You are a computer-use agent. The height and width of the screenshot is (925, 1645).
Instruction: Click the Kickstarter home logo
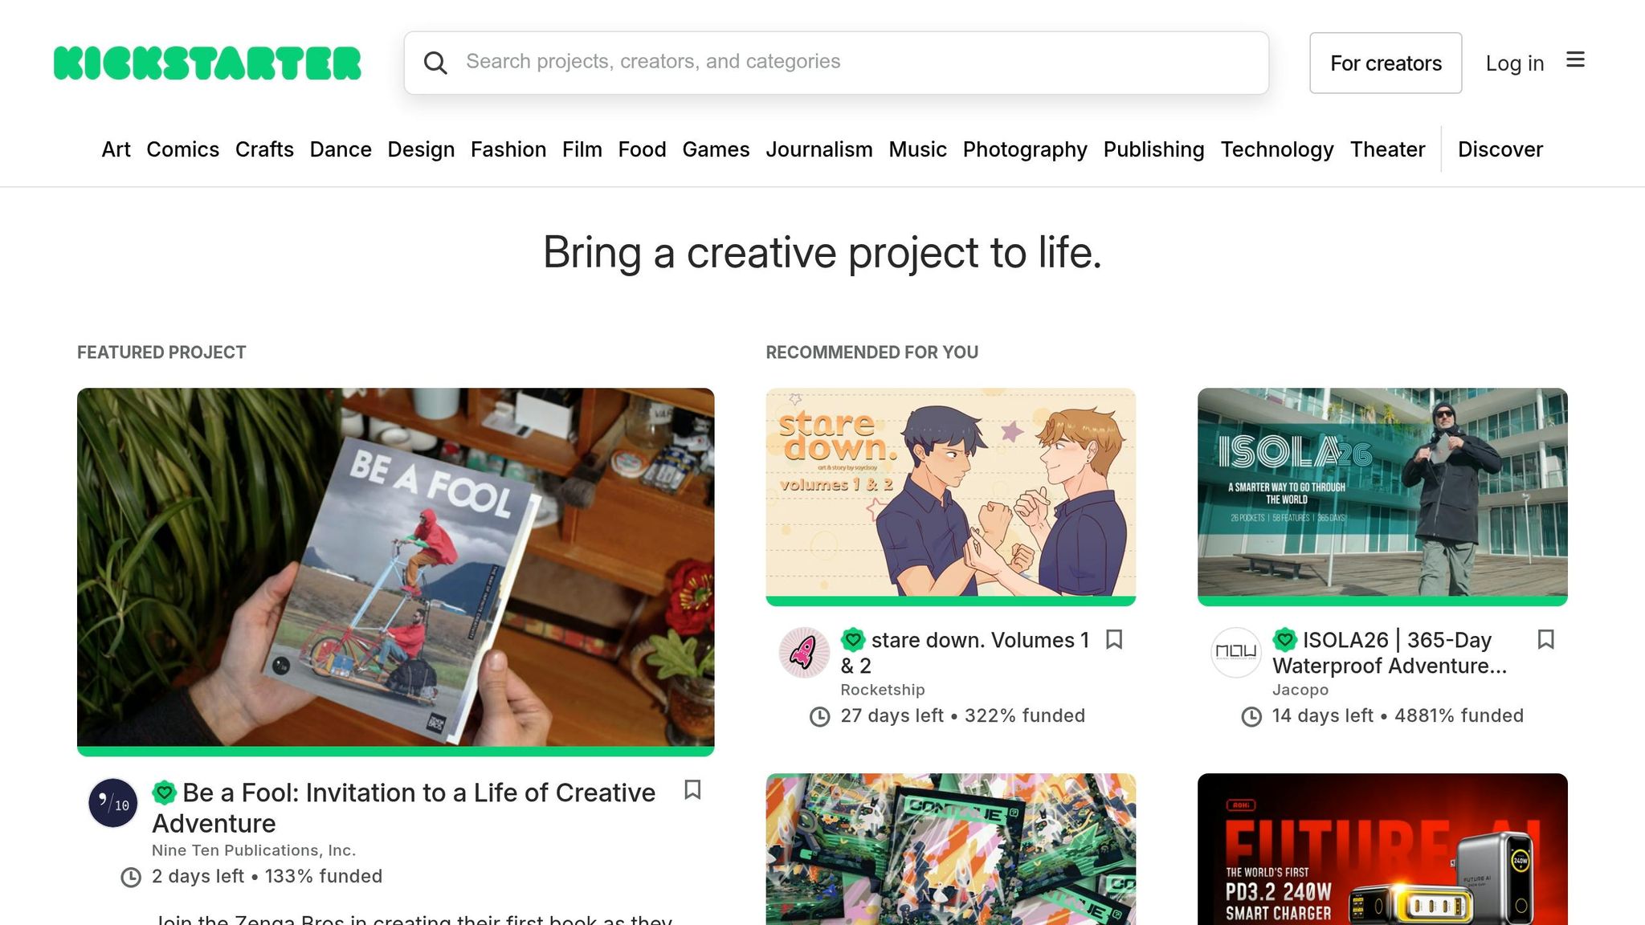[x=206, y=63]
